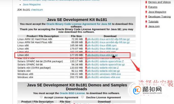Click download icon beside jdk-8u181-solaris-sparcv9.tar.gz

click(86, 64)
